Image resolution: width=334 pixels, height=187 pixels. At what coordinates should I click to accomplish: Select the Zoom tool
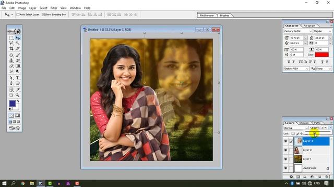pyautogui.click(x=18, y=95)
